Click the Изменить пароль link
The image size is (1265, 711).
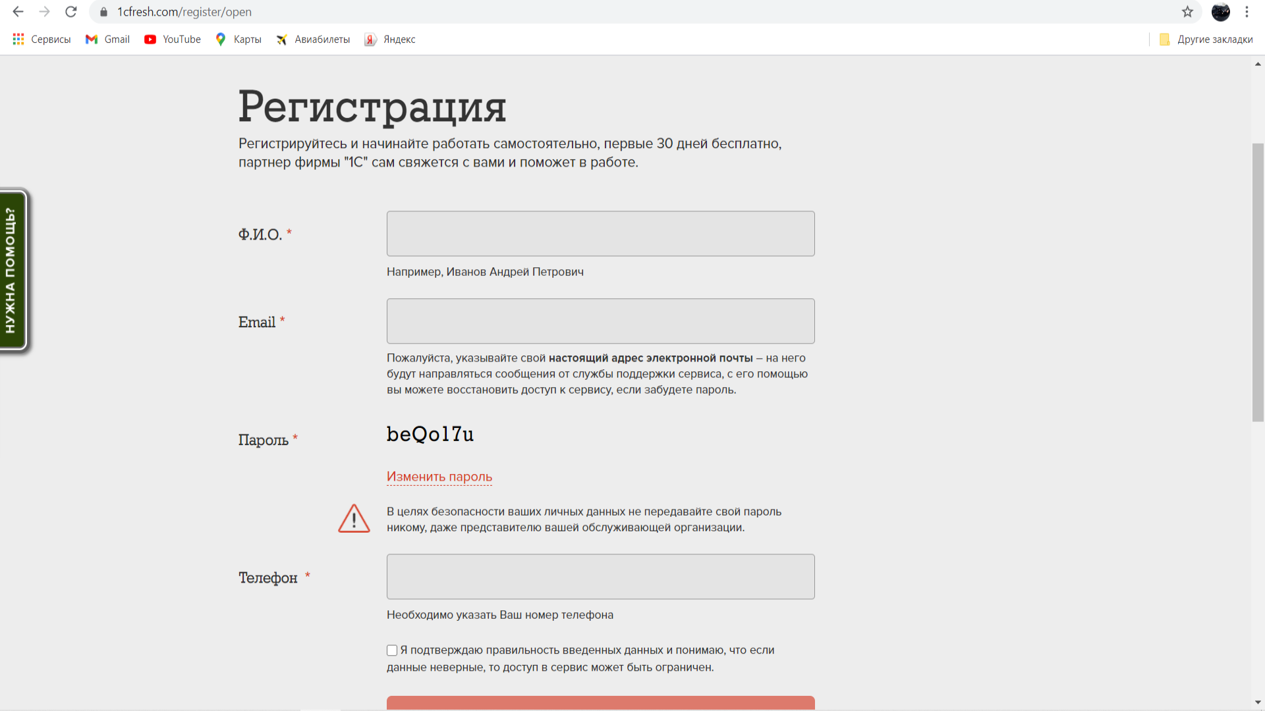tap(439, 477)
